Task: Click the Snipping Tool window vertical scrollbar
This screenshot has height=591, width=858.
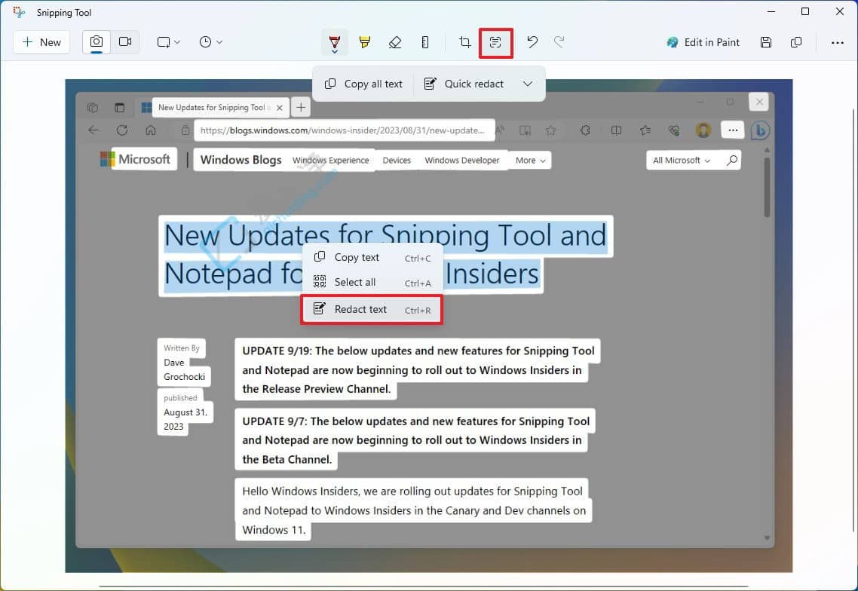Action: (854, 320)
